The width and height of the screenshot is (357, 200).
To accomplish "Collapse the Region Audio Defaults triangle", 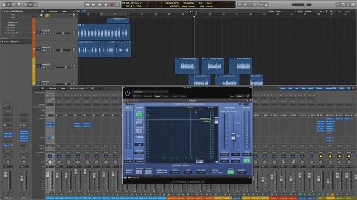I will coord(2,11).
